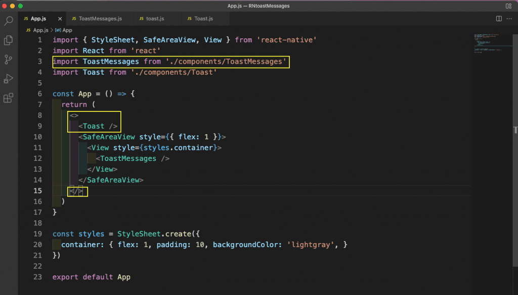Viewport: 518px width, 295px height.
Task: Click App.js in the breadcrumb path
Action: tap(39, 30)
